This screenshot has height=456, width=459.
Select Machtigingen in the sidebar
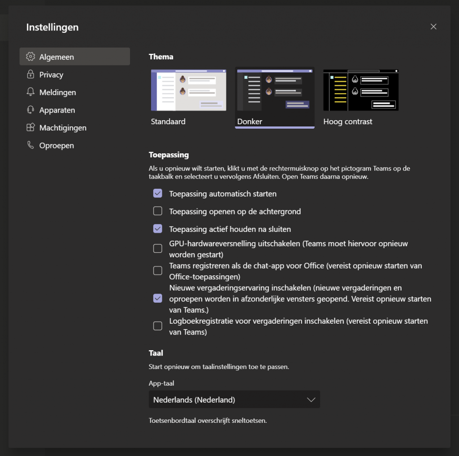click(75, 127)
